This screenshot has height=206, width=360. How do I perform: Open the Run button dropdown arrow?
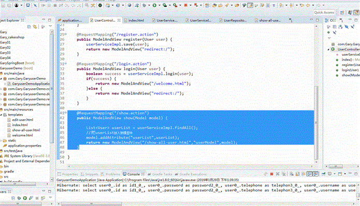click(x=160, y=5)
